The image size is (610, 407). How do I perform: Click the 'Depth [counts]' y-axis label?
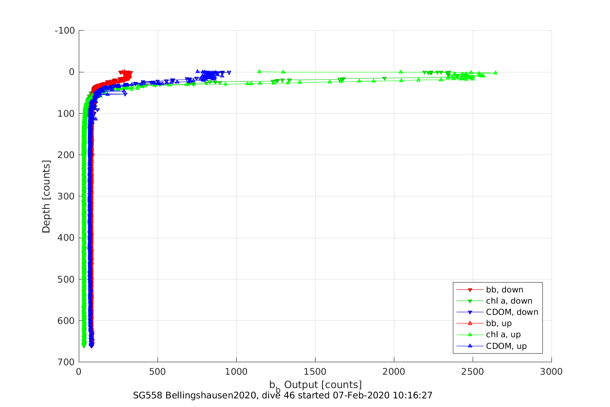(46, 196)
